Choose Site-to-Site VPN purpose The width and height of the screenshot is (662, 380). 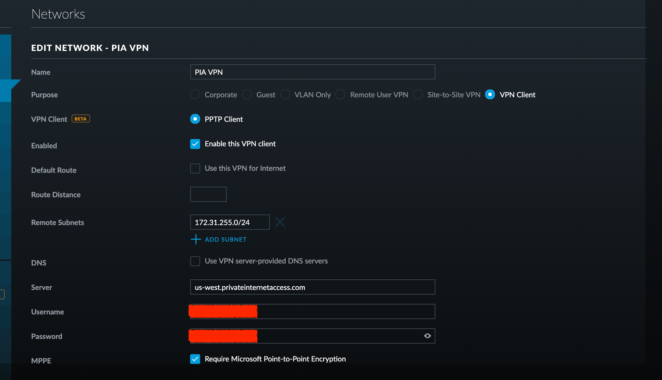pos(418,95)
